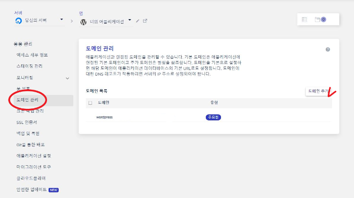Click the NEW badge beside 안전한 업데이트

(x=54, y=190)
